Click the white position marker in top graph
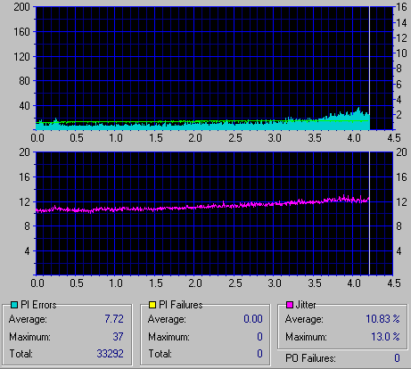 point(369,68)
